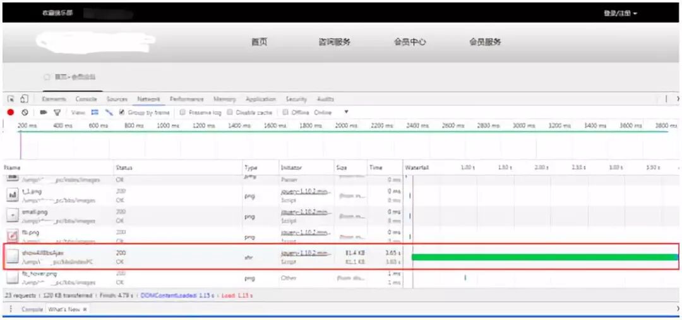Open the network filter funnel icon
The width and height of the screenshot is (682, 320).
pyautogui.click(x=57, y=112)
